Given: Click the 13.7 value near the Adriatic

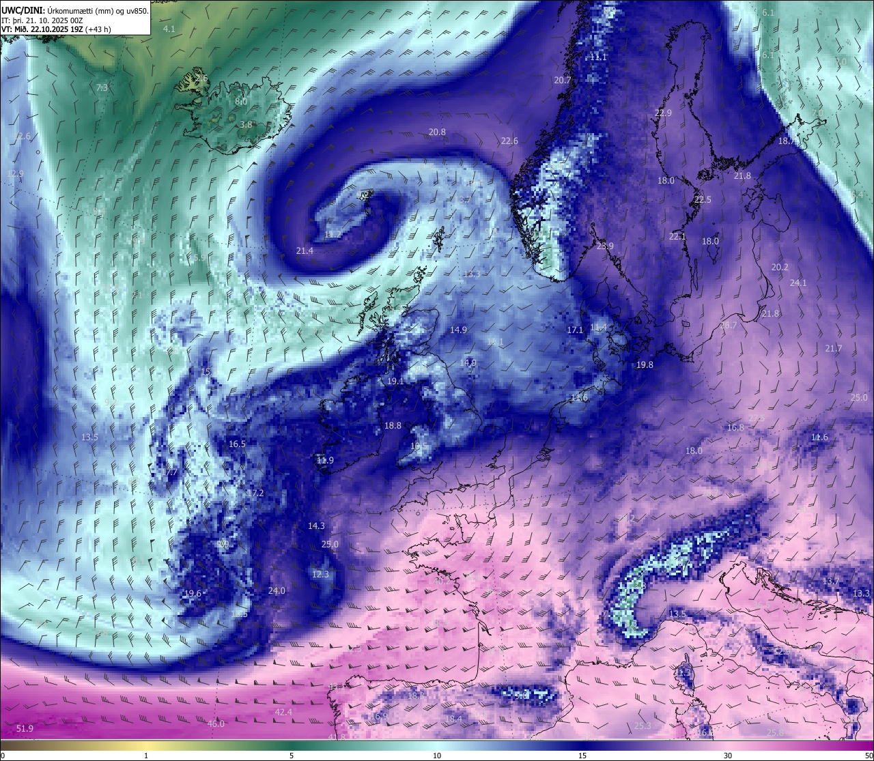Looking at the screenshot, I should 830,581.
